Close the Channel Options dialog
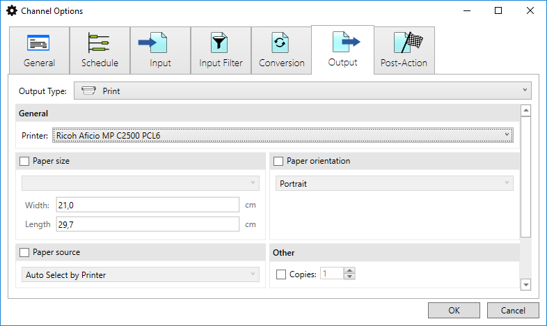The height and width of the screenshot is (326, 547). pyautogui.click(x=530, y=11)
